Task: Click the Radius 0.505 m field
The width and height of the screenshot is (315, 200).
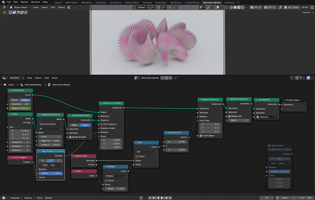Action: [x=20, y=108]
